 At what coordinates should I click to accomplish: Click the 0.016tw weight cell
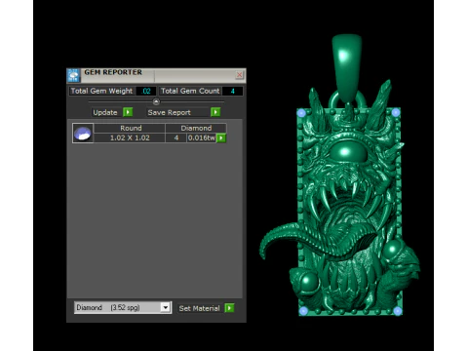point(202,137)
